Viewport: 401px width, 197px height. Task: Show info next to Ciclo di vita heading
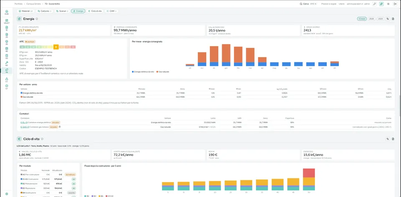42,139
